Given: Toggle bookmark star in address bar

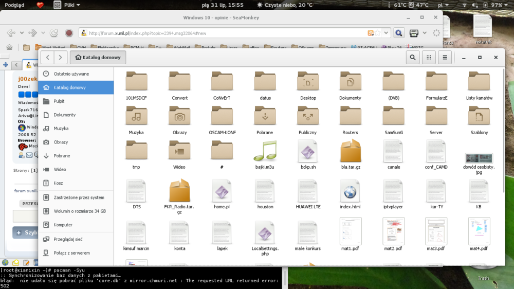Looking at the screenshot, I should point(378,33).
